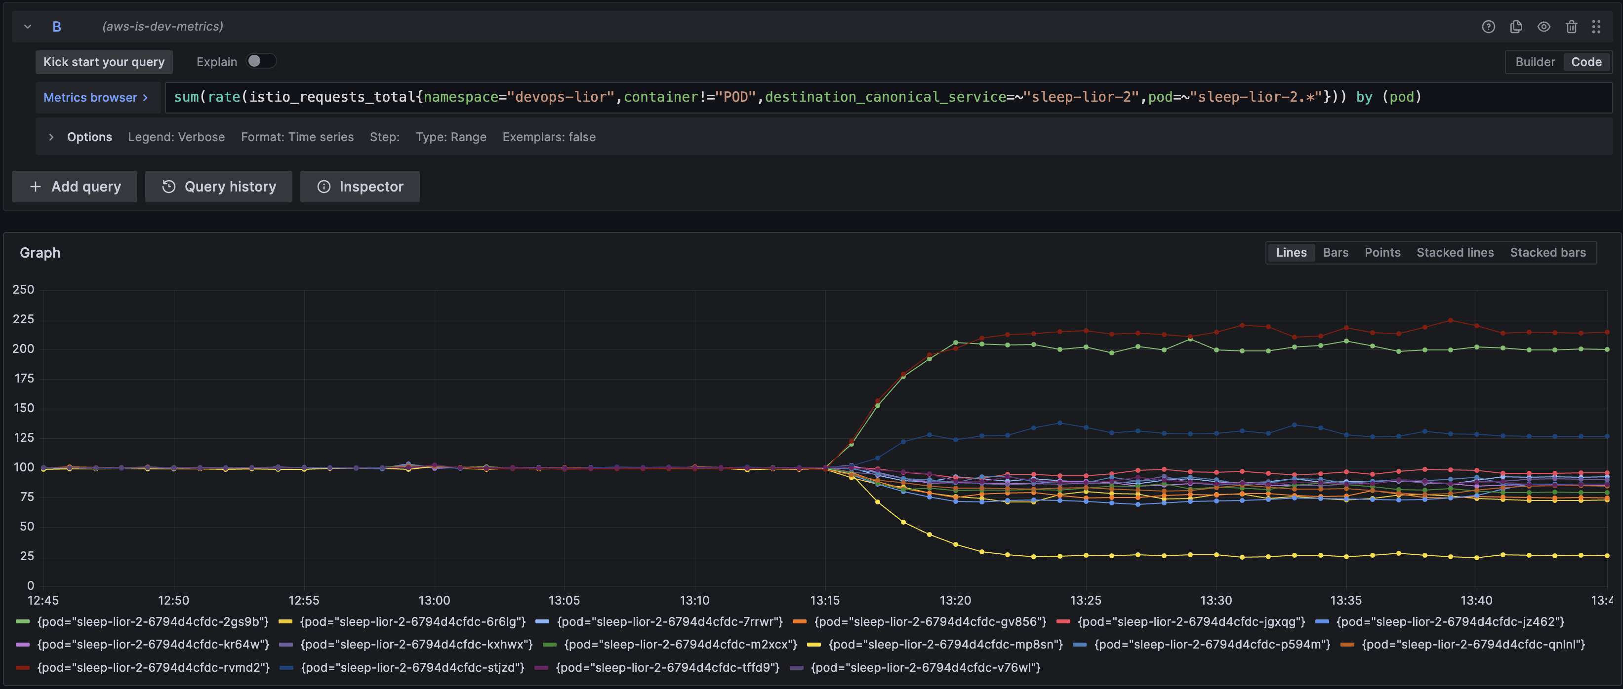Screen dimensions: 1623x689
Task: Collapse query B row chevron
Action: (x=28, y=27)
